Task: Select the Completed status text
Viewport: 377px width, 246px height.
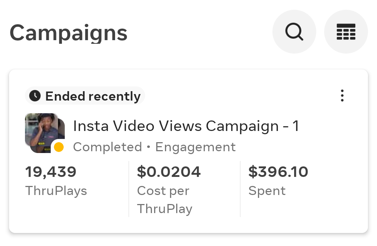Action: click(107, 147)
